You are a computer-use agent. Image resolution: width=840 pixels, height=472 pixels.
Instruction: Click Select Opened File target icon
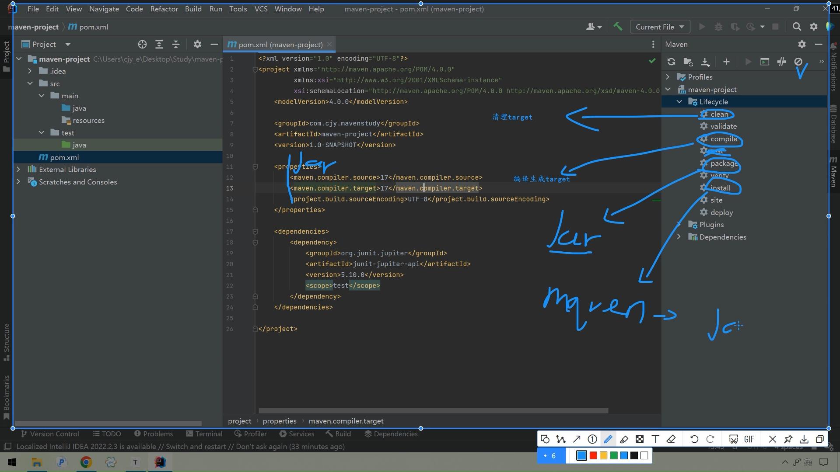[x=142, y=44]
